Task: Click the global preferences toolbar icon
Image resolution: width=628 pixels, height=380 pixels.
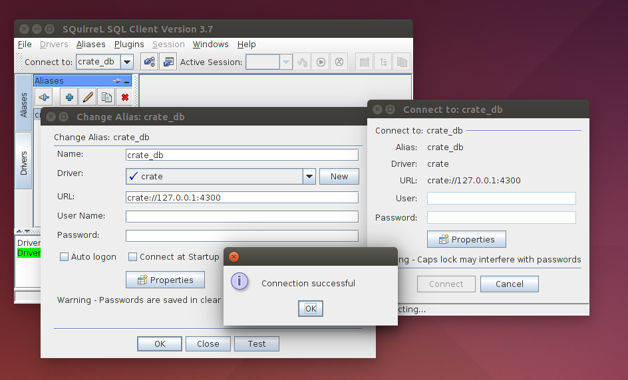Action: [150, 62]
